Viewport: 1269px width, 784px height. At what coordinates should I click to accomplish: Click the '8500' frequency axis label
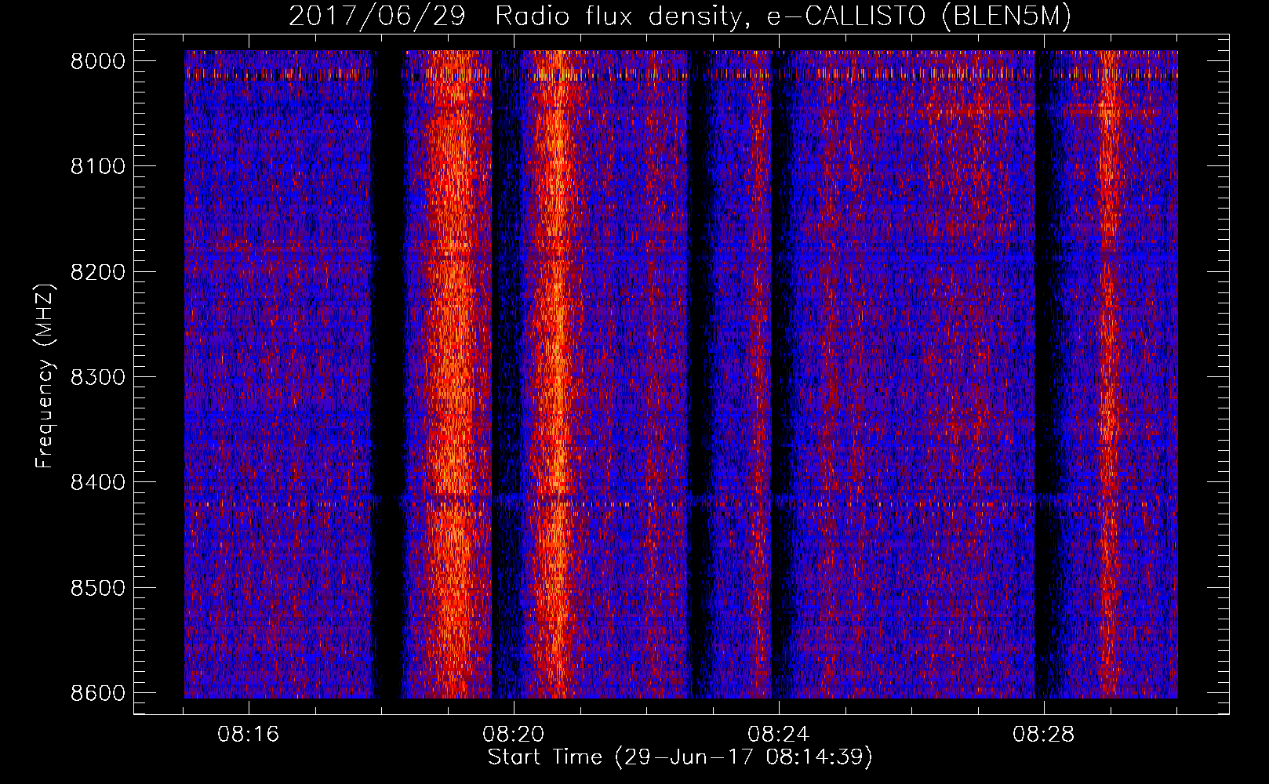98,588
